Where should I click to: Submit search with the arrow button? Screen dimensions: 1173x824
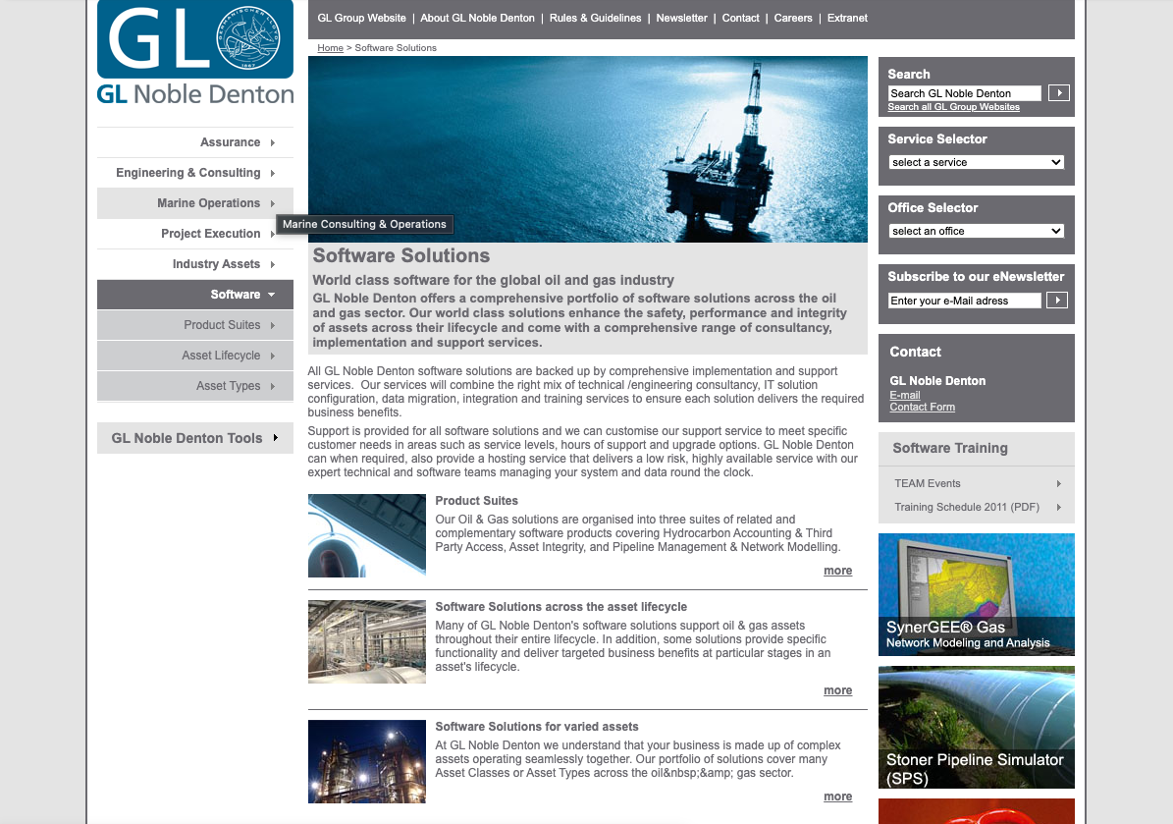pyautogui.click(x=1058, y=92)
